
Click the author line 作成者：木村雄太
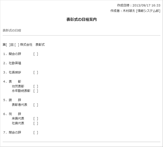(x=135, y=11)
